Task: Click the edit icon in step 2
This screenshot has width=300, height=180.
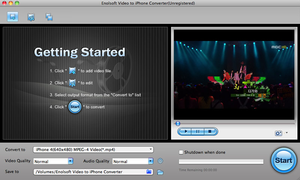Action: coord(72,83)
